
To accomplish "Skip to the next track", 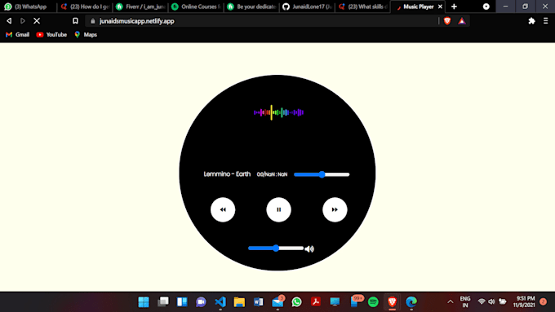I will click(x=335, y=209).
